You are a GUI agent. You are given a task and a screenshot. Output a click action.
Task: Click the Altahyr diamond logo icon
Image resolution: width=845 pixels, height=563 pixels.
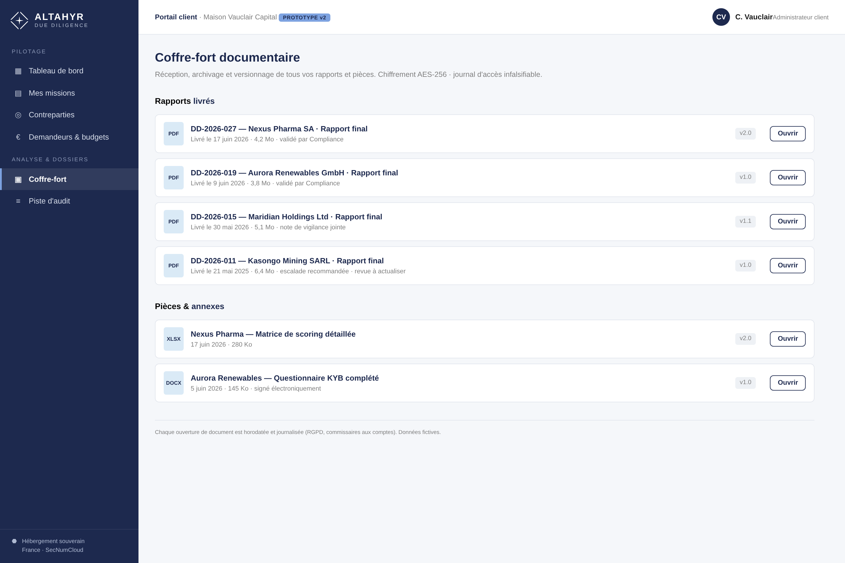point(19,21)
